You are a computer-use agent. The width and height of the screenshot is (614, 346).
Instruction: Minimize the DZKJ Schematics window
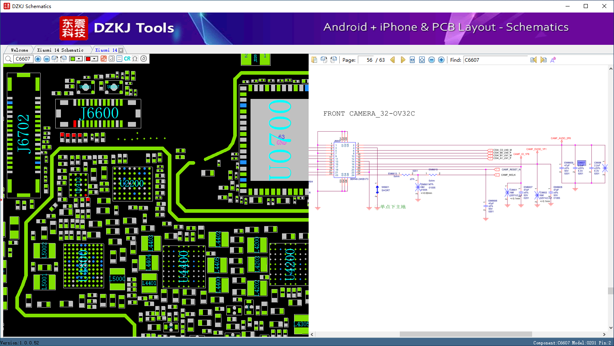pyautogui.click(x=567, y=6)
